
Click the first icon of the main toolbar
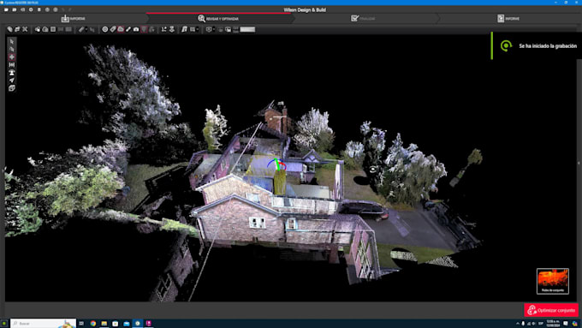click(x=9, y=29)
